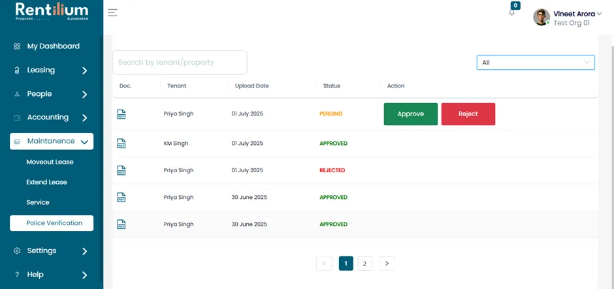This screenshot has width=614, height=289.
Task: Toggle the hamburger sidebar menu icon
Action: pyautogui.click(x=113, y=12)
